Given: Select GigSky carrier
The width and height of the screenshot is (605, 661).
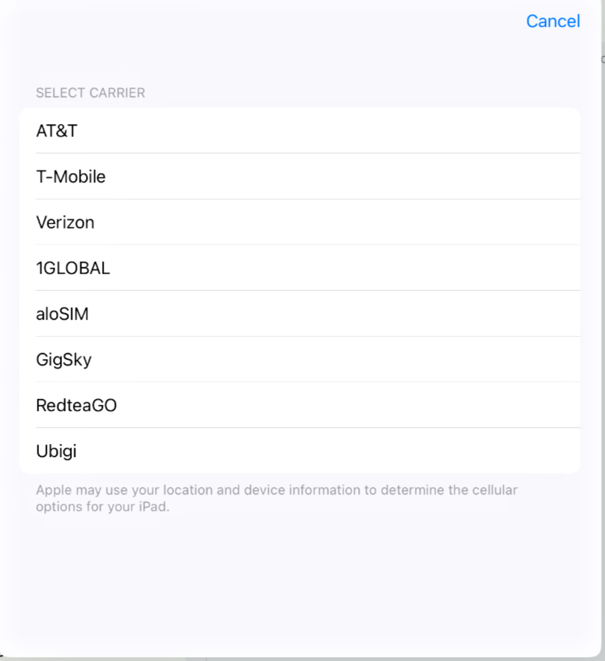Looking at the screenshot, I should pyautogui.click(x=300, y=359).
